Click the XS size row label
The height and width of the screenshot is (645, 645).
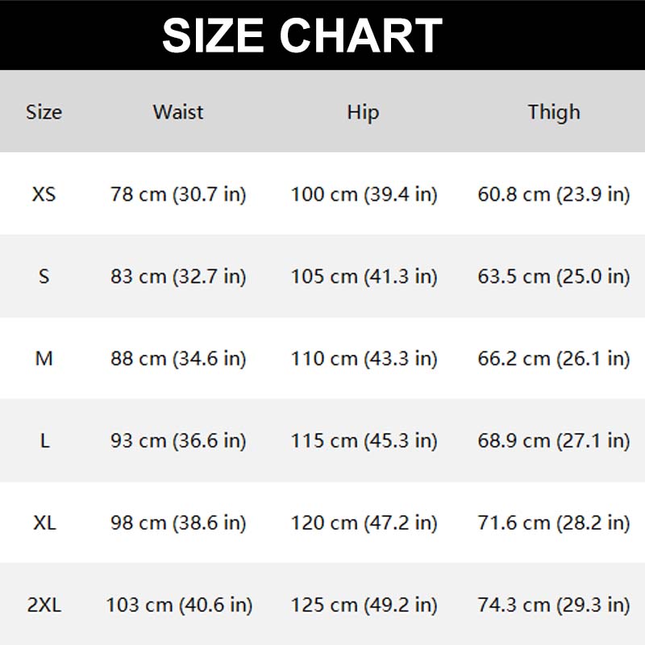coord(44,194)
